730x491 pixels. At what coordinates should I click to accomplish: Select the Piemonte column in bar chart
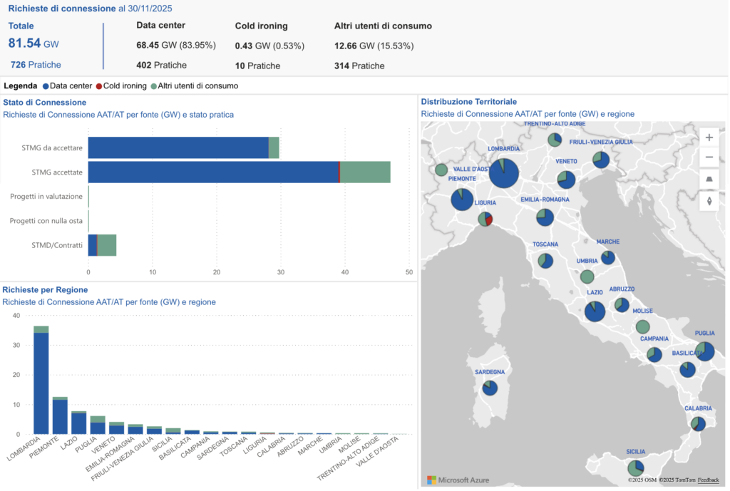pyautogui.click(x=60, y=417)
